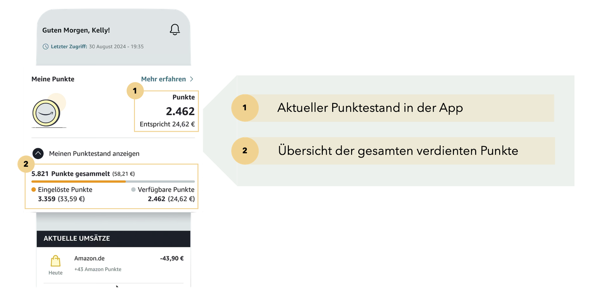Viewport: 604px width, 296px height.
Task: Click the orange dot beside Eingelöste Punkte
Action: [x=34, y=190]
